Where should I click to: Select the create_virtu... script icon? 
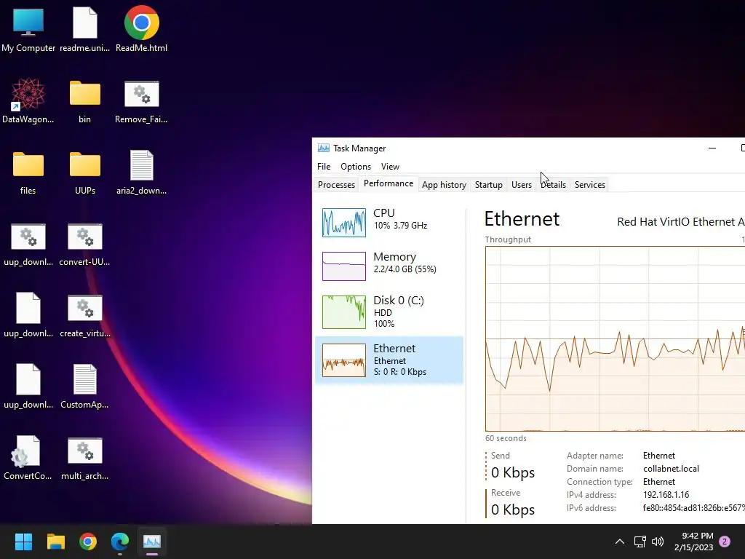(84, 315)
